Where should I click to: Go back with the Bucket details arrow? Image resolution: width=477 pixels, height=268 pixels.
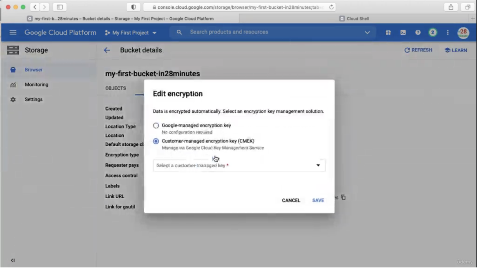107,50
